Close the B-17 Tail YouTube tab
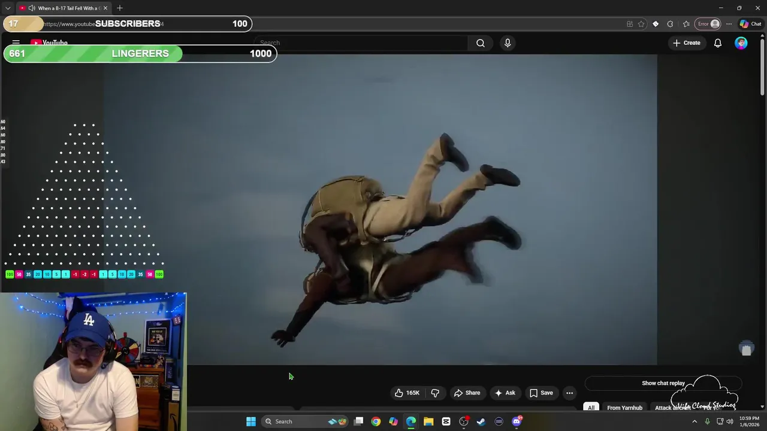This screenshot has height=431, width=767. pos(105,8)
